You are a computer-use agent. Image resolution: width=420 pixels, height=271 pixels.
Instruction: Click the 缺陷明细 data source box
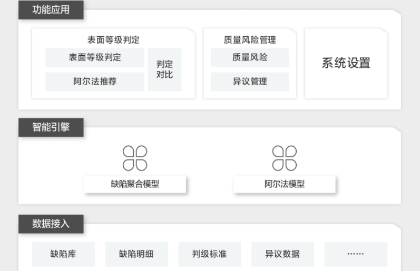(136, 254)
